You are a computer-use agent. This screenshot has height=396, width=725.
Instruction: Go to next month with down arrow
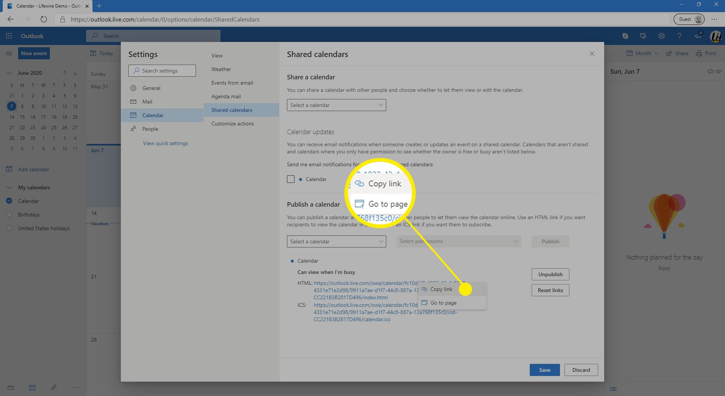(x=75, y=73)
